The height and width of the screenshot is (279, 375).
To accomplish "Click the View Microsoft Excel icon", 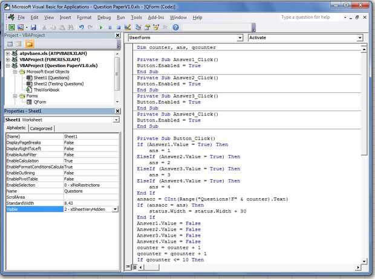I will (11, 28).
